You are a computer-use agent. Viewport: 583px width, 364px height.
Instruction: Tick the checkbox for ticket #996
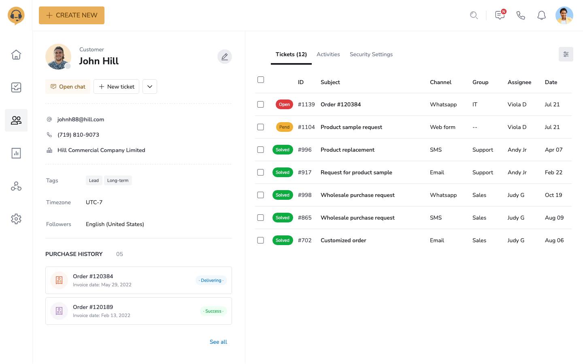click(x=261, y=150)
